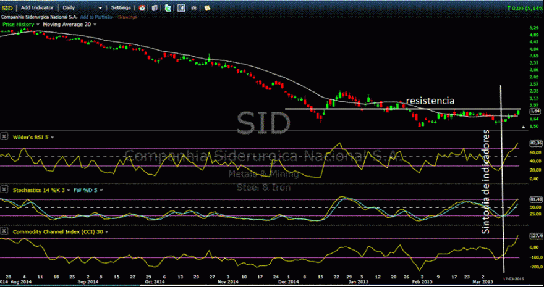
Task: Open the yellow sticky note icon
Action: coord(207,8)
